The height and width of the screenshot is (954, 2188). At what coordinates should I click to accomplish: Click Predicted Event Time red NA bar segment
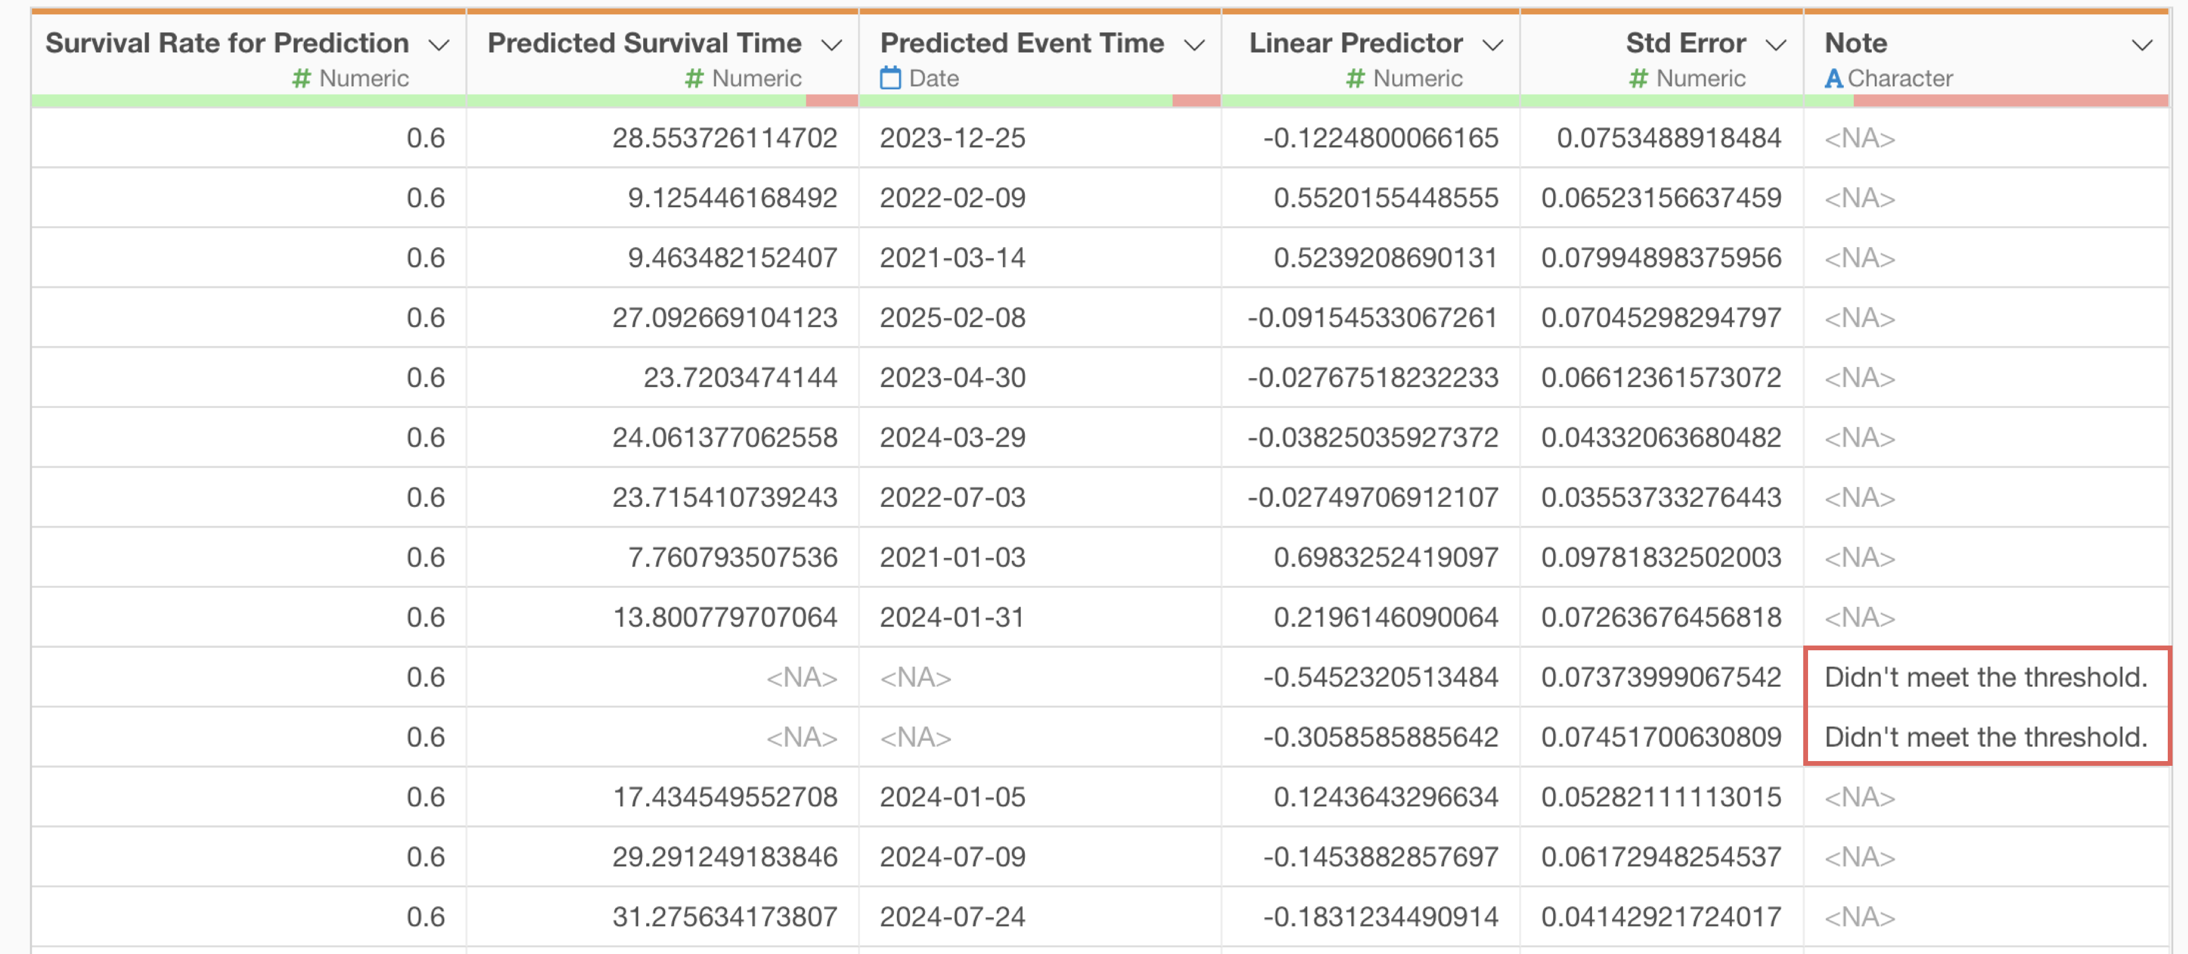(x=1196, y=101)
